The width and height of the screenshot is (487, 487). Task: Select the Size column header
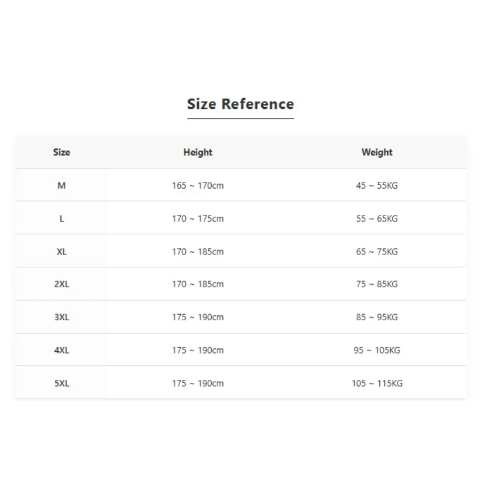61,152
